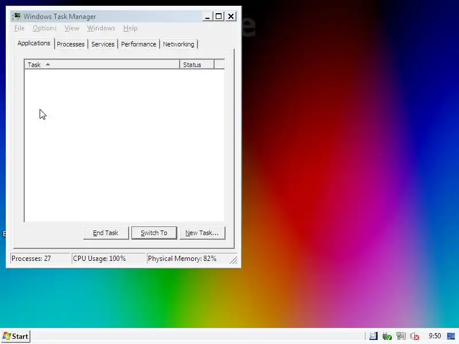Switch to the Processes tab
The height and width of the screenshot is (344, 459).
pos(71,44)
